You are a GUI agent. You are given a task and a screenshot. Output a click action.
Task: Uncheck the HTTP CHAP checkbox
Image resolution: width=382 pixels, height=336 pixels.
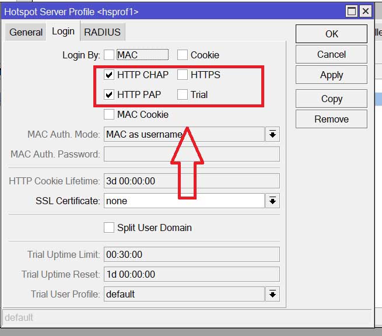click(109, 75)
